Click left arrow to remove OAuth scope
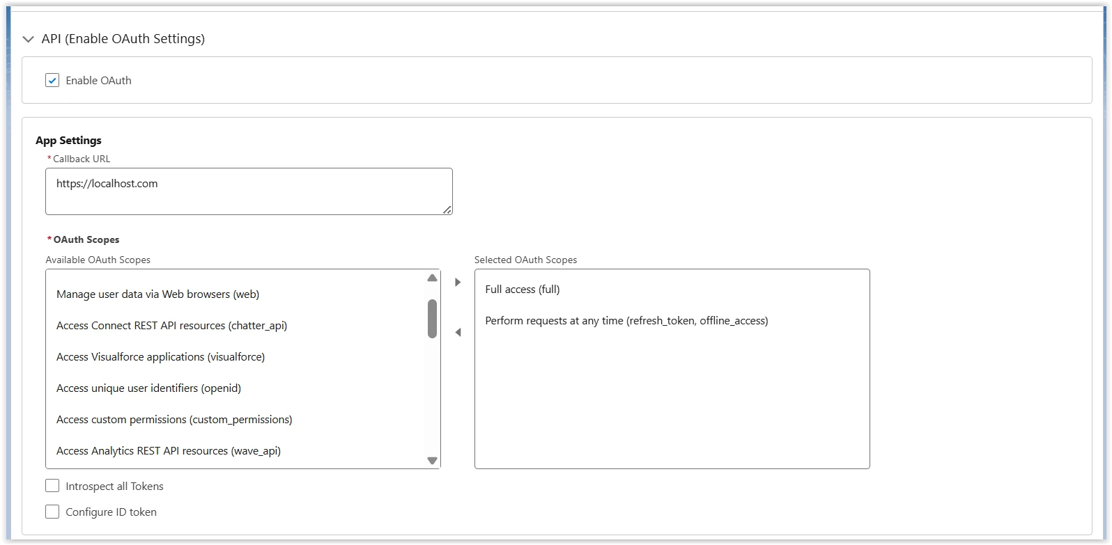The width and height of the screenshot is (1112, 545). (x=458, y=333)
